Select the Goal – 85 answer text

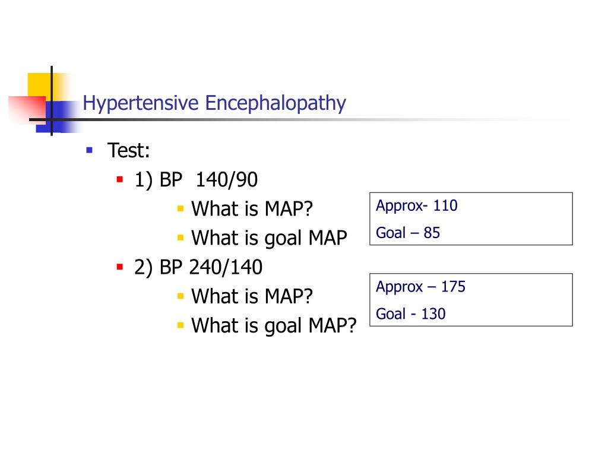407,233
